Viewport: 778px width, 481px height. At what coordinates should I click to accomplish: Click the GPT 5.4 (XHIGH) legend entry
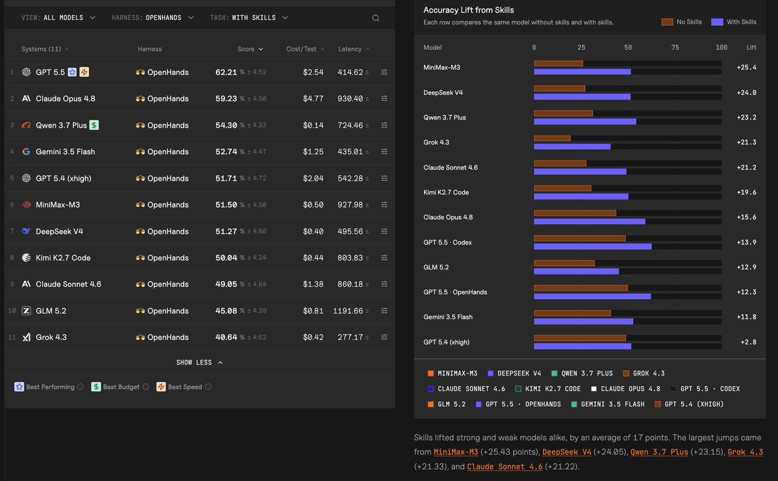[689, 405]
